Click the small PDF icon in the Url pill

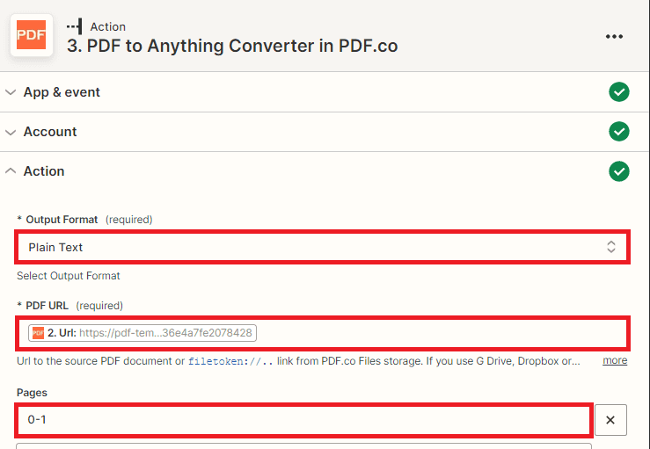pyautogui.click(x=39, y=333)
